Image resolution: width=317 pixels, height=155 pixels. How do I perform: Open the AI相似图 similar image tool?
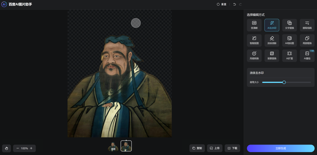[289, 40]
